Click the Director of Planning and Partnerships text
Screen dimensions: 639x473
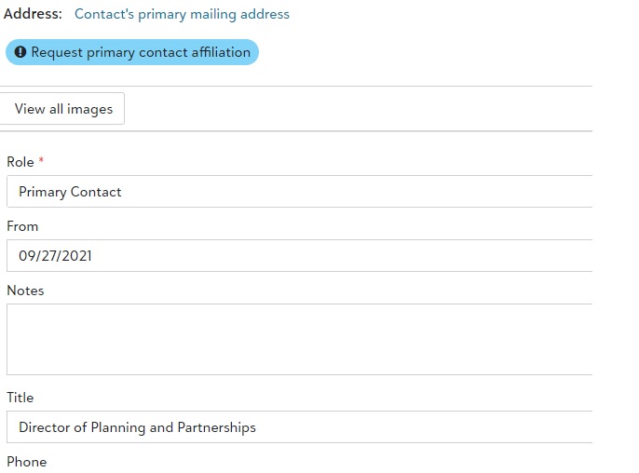(137, 427)
